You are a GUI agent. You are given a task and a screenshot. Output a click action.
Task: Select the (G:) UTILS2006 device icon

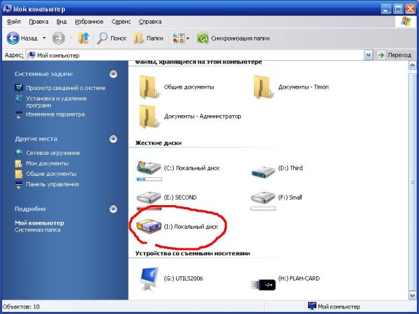[x=149, y=278]
